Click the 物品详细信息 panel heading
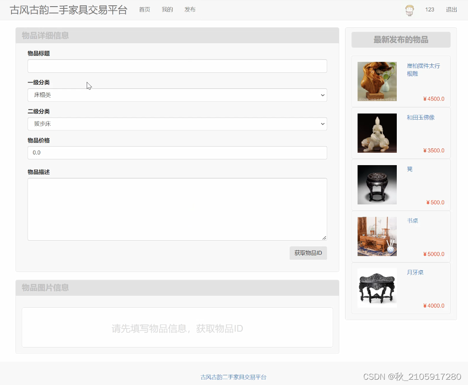Image resolution: width=468 pixels, height=385 pixels. [x=45, y=35]
